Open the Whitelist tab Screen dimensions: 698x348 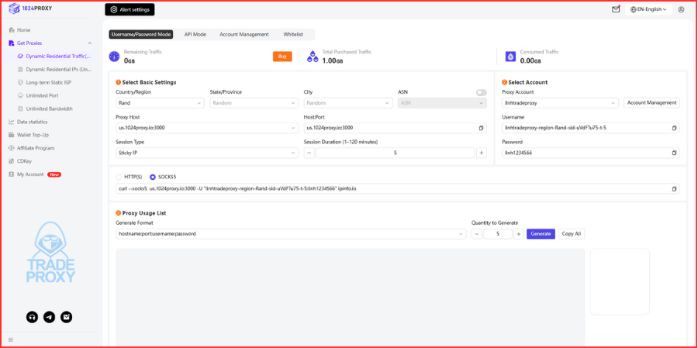(293, 34)
